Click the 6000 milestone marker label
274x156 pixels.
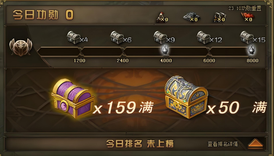pos(209,61)
